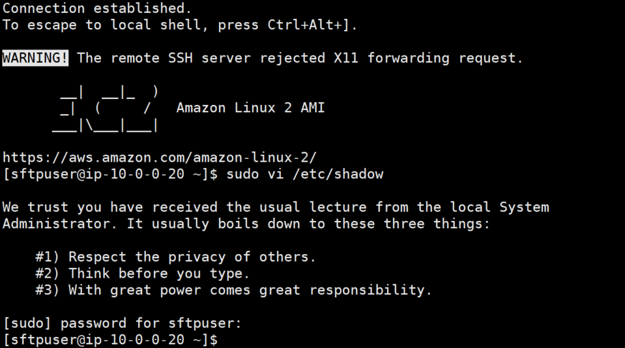
Task: Click the "sudo vi /etc/shadow" command
Action: click(x=305, y=174)
